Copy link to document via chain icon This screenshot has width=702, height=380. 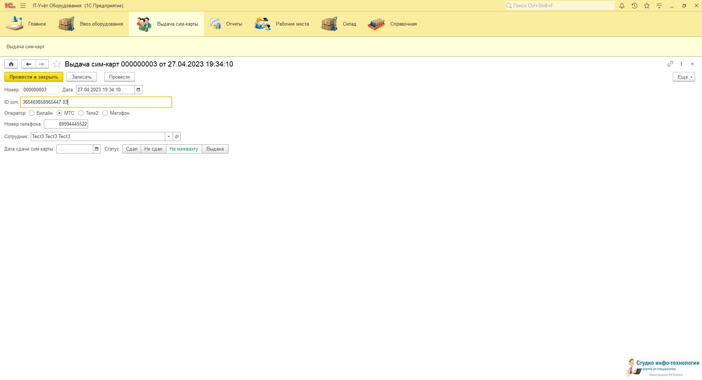tap(670, 64)
